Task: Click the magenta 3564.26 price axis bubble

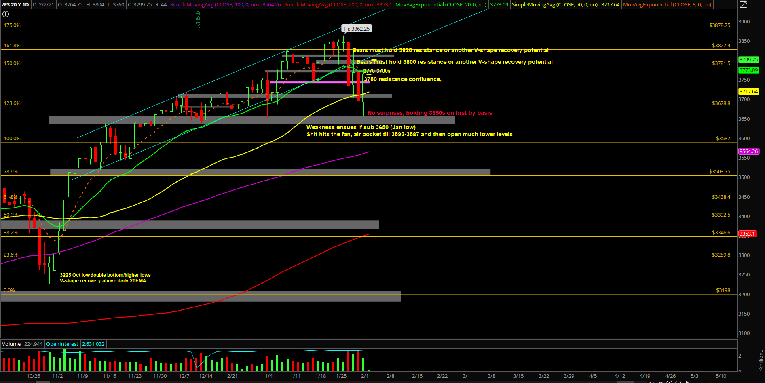Action: pos(748,152)
